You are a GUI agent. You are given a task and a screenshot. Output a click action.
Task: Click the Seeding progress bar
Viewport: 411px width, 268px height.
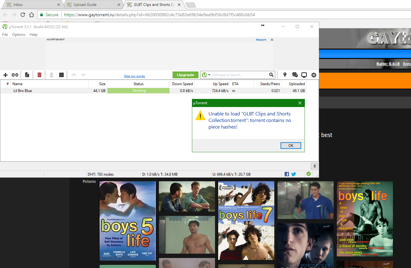138,90
